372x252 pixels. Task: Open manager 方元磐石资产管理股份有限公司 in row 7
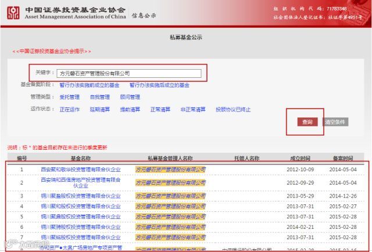click(x=170, y=237)
